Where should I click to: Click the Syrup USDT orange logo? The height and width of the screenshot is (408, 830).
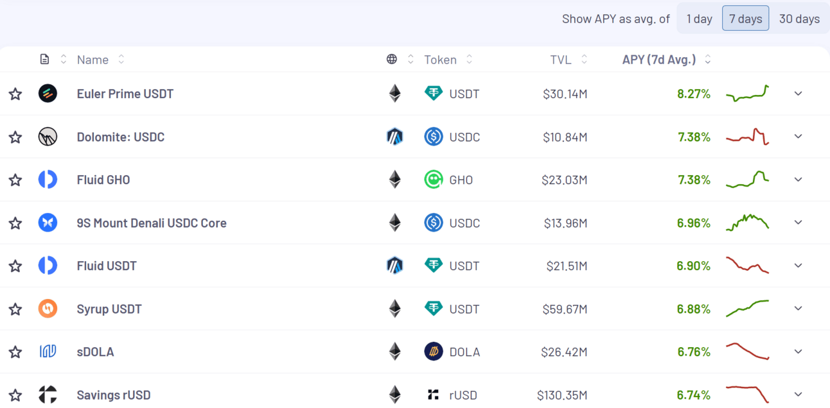[x=48, y=309]
